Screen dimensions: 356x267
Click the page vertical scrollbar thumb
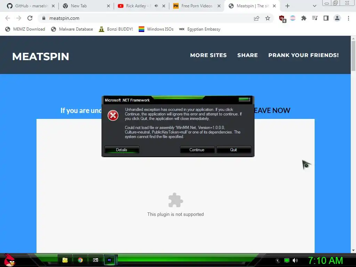353,56
